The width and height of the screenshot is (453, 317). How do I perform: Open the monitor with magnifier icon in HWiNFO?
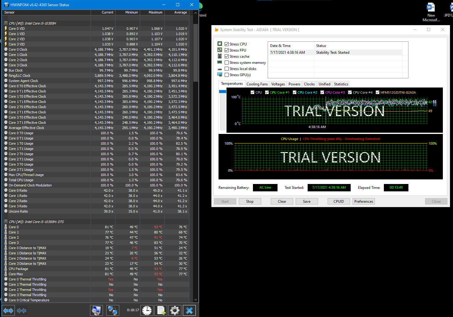[x=97, y=311]
